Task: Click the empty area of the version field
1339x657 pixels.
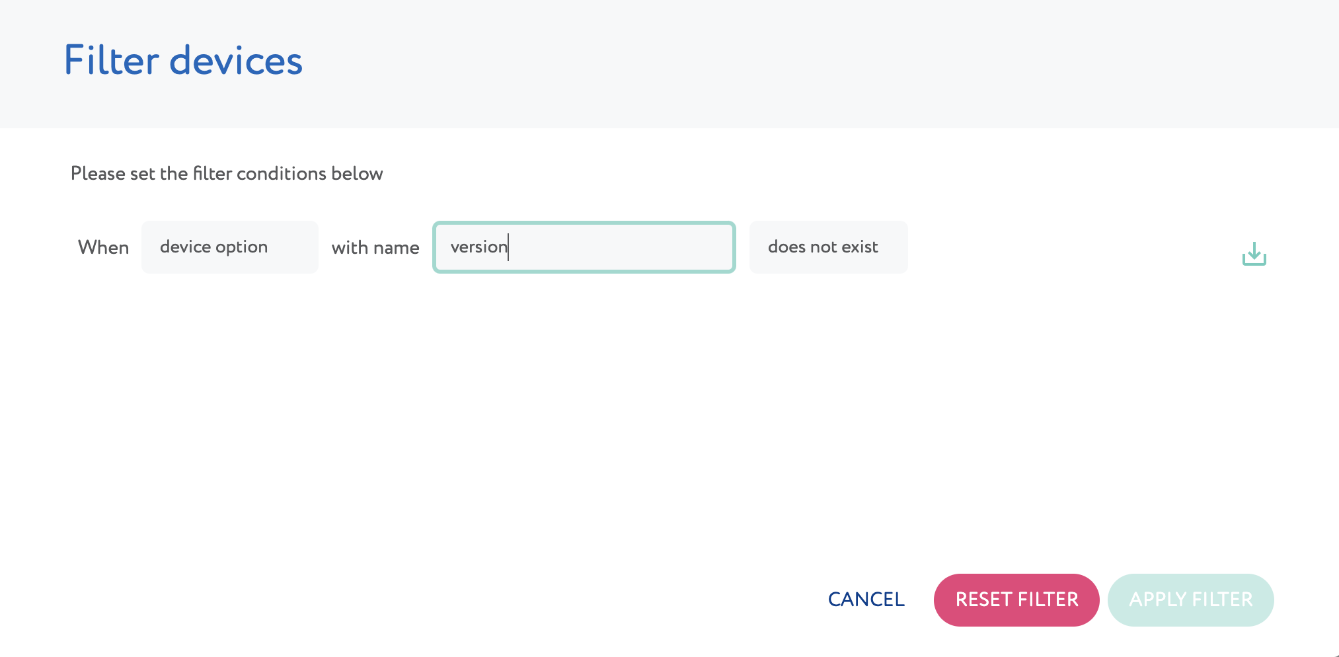Action: (621, 247)
